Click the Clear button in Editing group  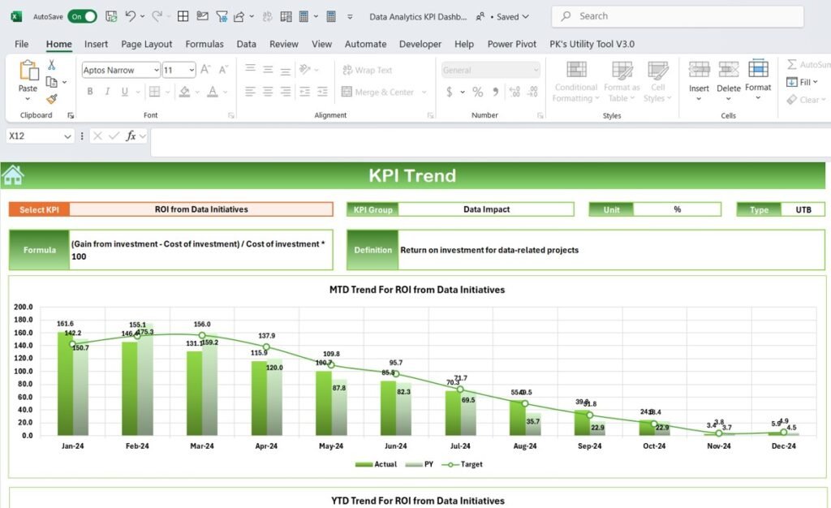pyautogui.click(x=807, y=99)
